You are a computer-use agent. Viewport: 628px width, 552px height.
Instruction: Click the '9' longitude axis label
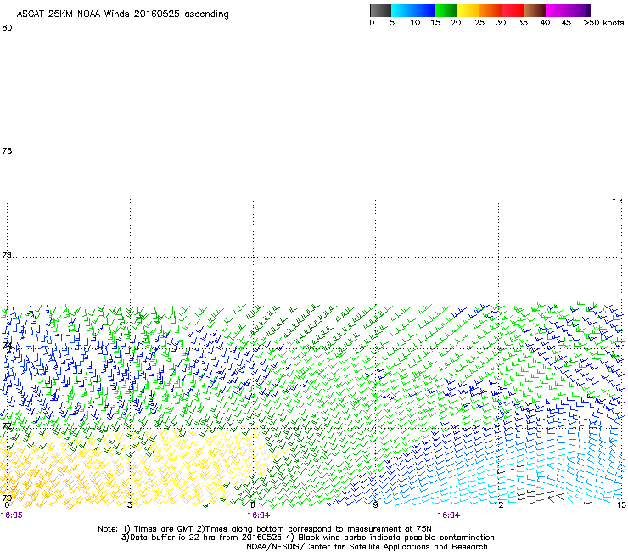[375, 505]
